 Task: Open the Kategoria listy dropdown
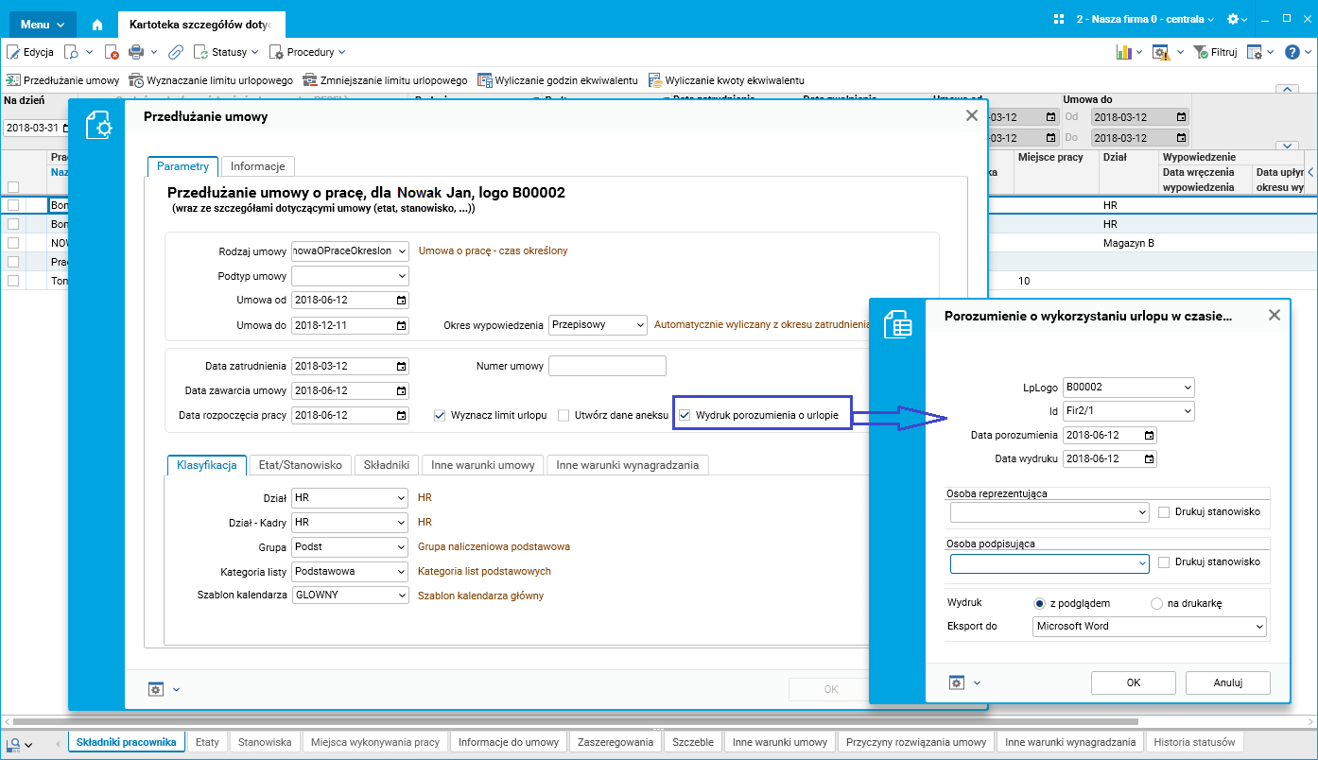402,571
